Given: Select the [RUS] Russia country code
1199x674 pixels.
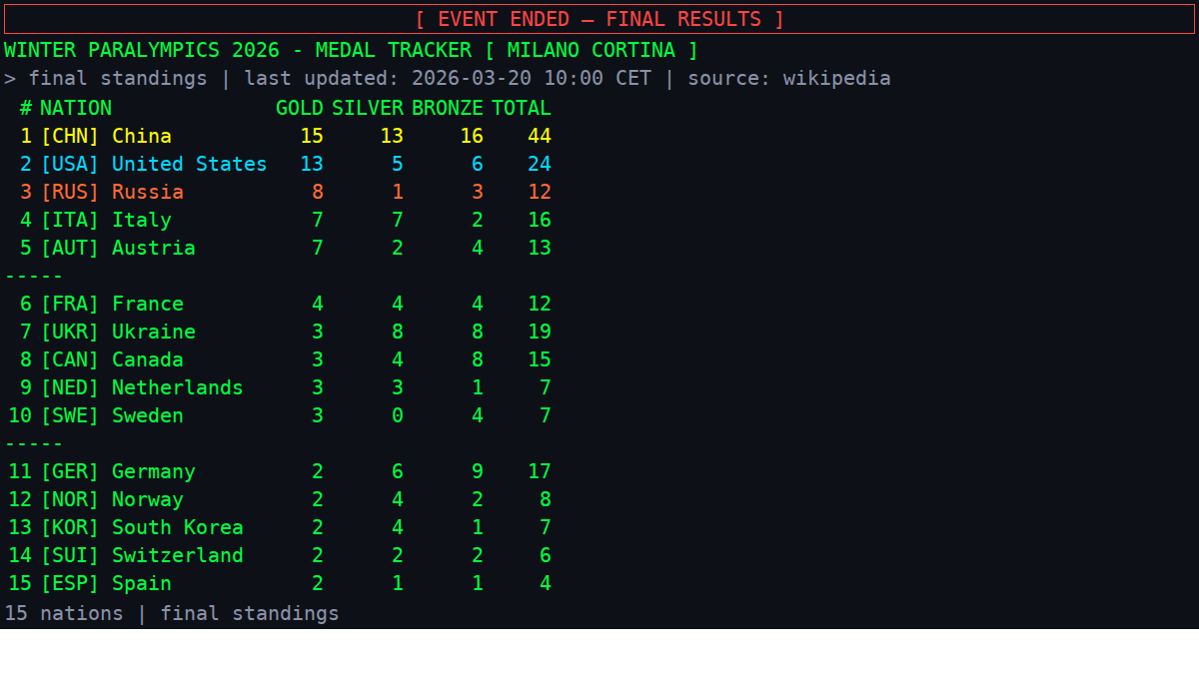Looking at the screenshot, I should tap(70, 192).
